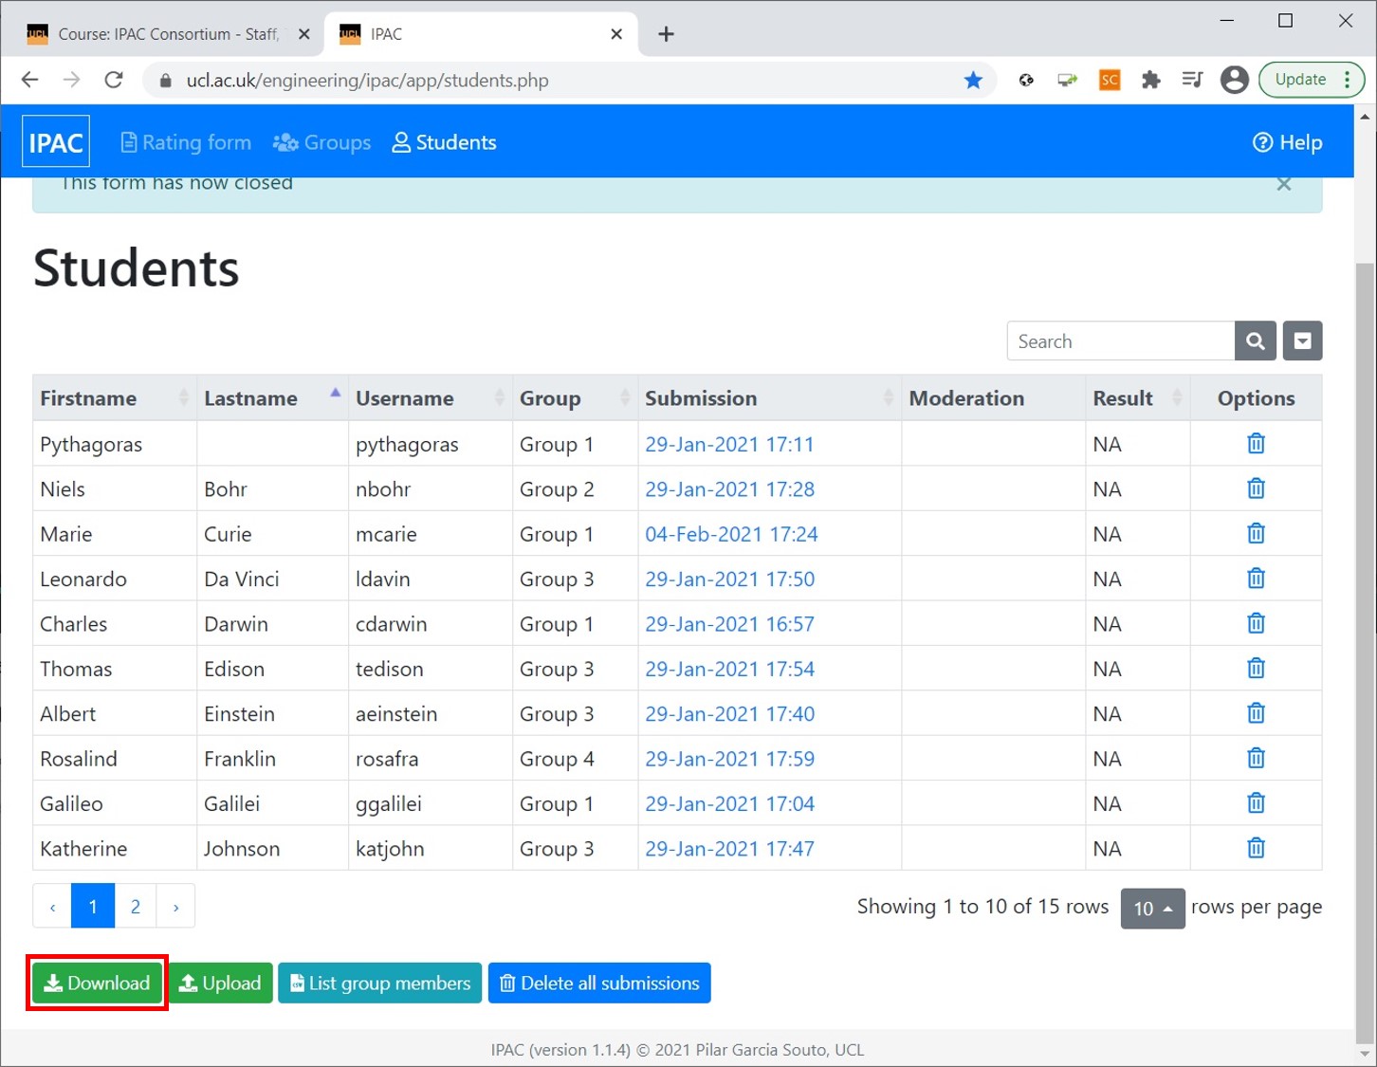This screenshot has width=1377, height=1067.
Task: Click the Download button
Action: 97,983
